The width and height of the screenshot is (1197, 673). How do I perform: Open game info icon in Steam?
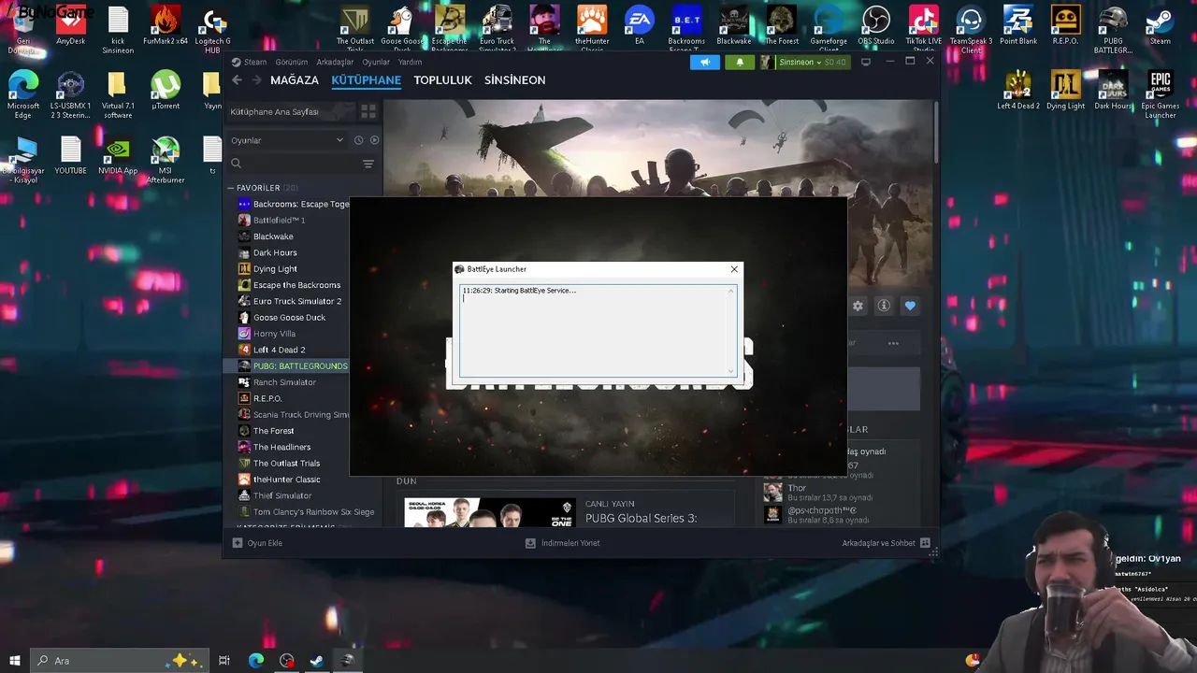click(884, 306)
